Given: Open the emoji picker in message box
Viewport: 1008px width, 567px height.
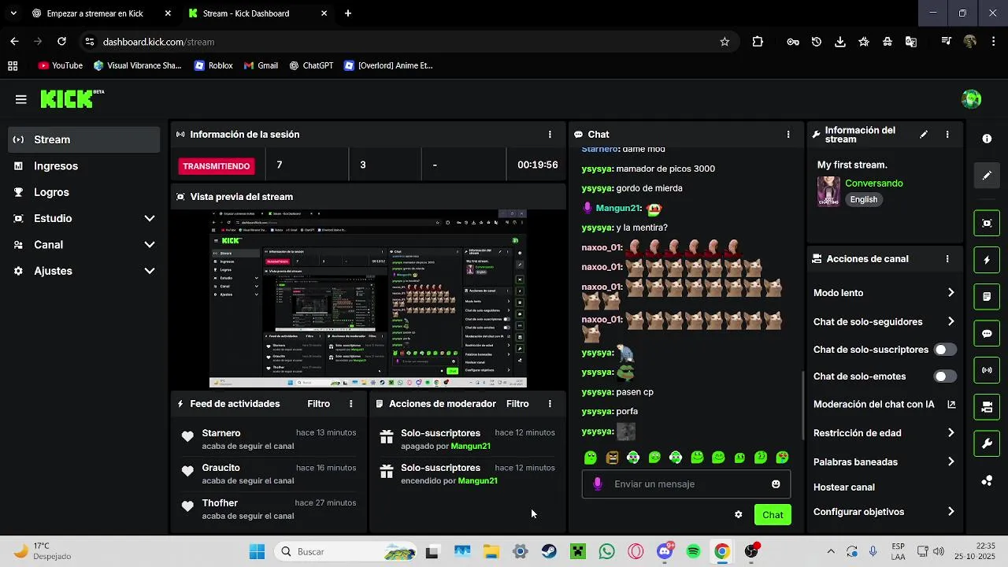Looking at the screenshot, I should point(776,484).
